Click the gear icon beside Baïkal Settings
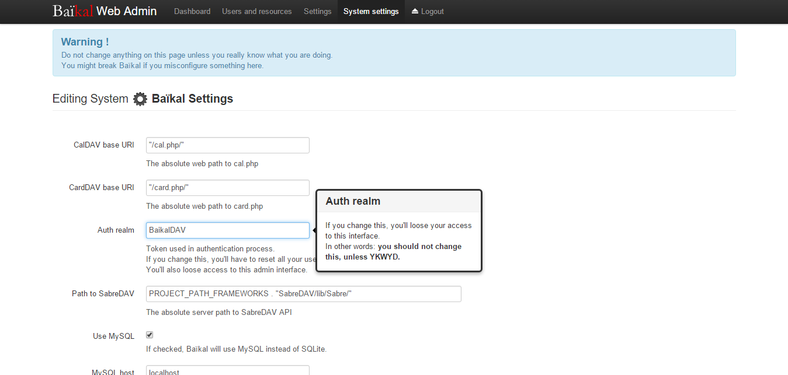The width and height of the screenshot is (788, 375). (140, 99)
